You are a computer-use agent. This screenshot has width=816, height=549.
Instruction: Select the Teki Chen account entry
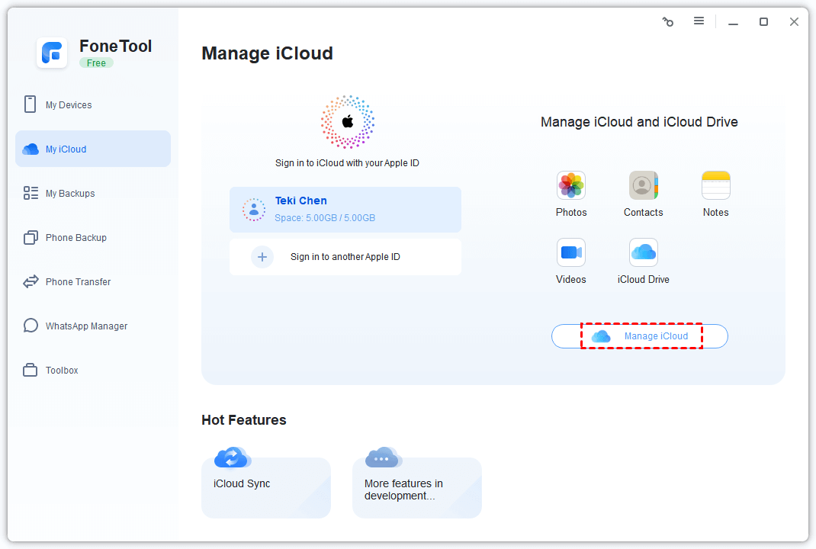345,209
